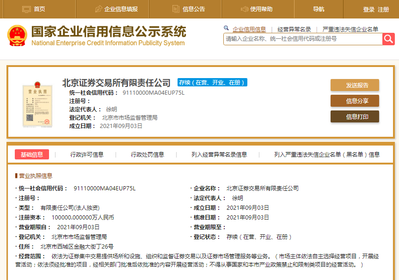The width and height of the screenshot is (399, 280).
Task: Click the 信息打印 button
Action: [x=355, y=117]
